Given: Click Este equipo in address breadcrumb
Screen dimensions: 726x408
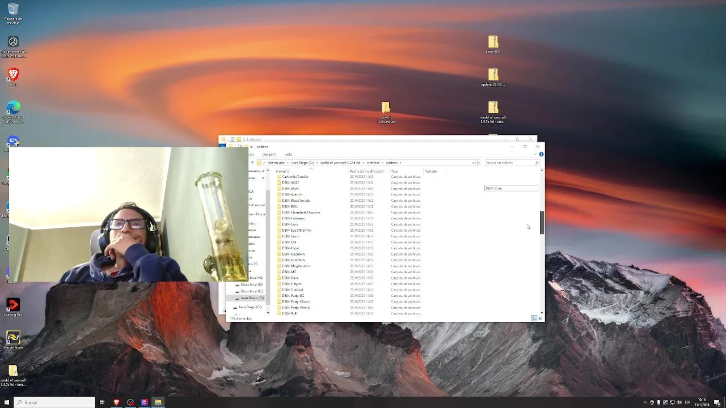Looking at the screenshot, I should click(276, 163).
